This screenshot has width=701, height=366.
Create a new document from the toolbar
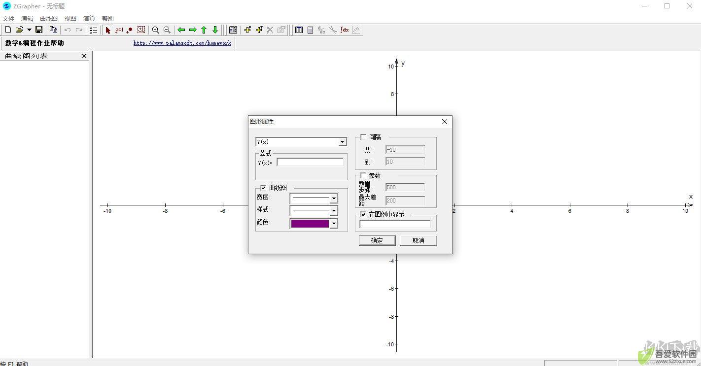click(8, 30)
